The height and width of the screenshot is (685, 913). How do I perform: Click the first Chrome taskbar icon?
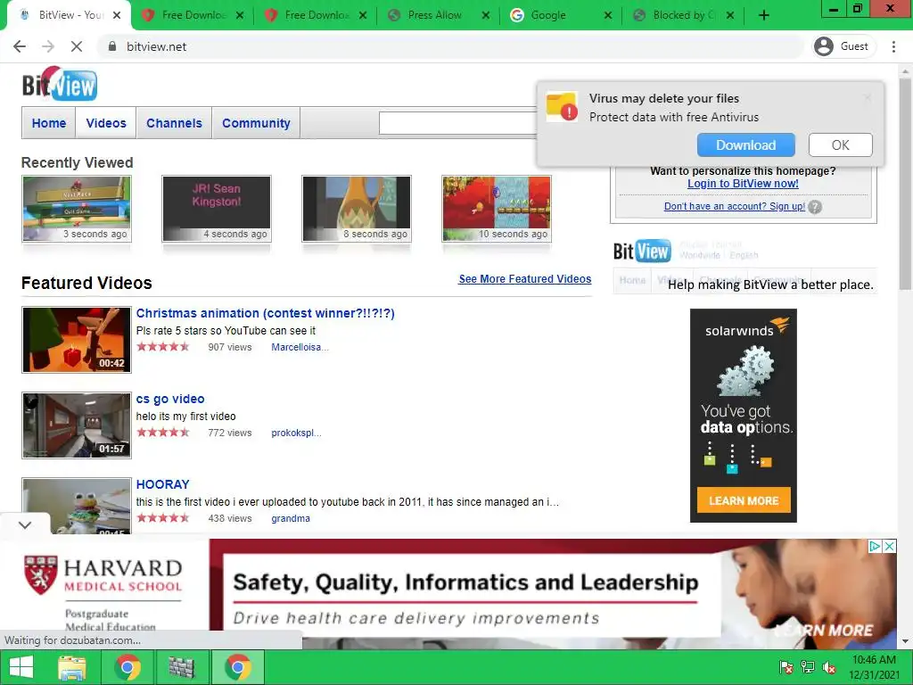tap(127, 667)
